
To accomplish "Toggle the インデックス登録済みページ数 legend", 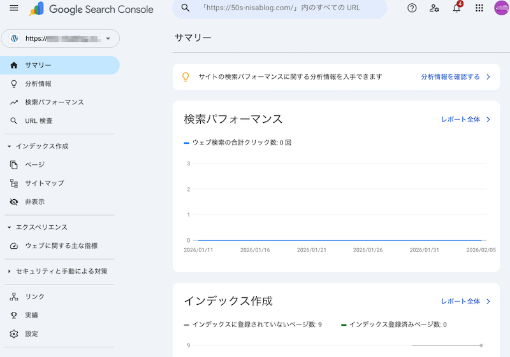I will pyautogui.click(x=393, y=325).
